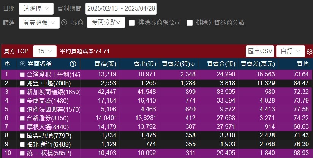This screenshot has height=158, width=313.
Task: Sort by 買賣差(張) column header
Action: pos(179,64)
